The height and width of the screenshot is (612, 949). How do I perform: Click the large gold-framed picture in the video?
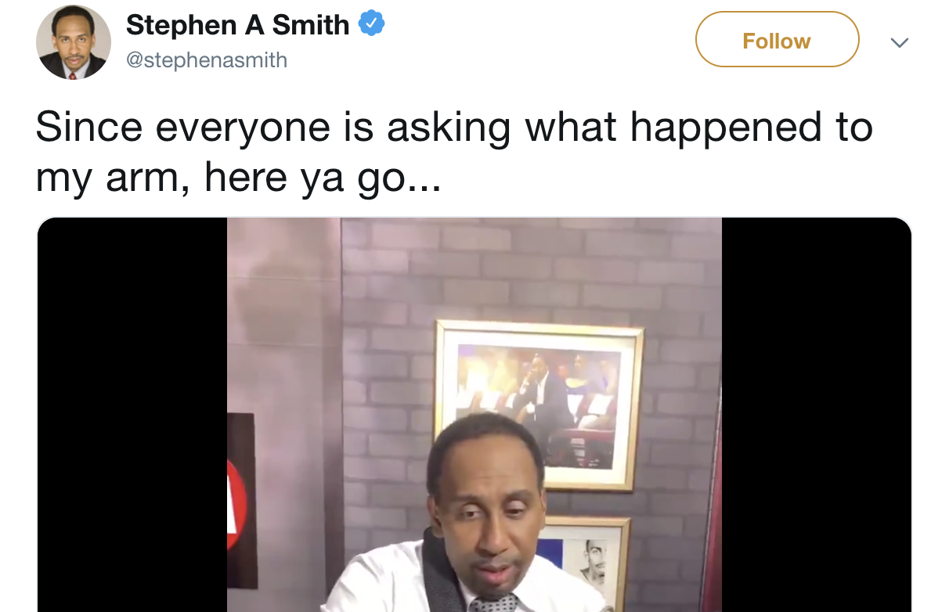539,404
